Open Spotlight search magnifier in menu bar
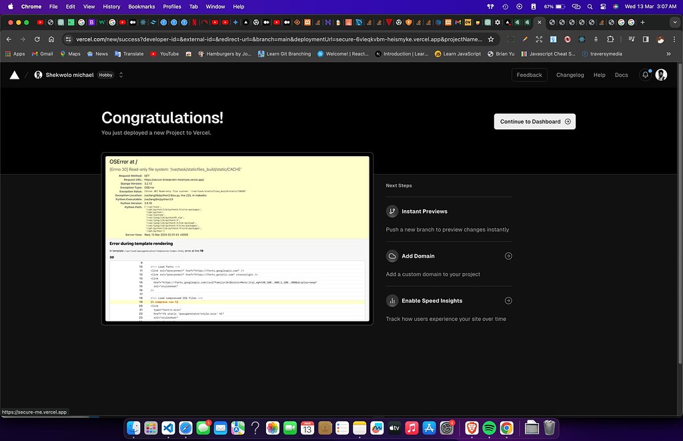Screen dimensions: 683x441 (x=589, y=6)
